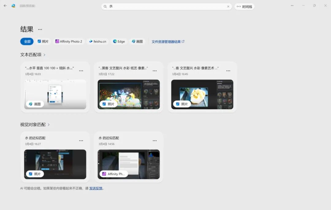Expand the 视觉对象匹配 section
This screenshot has width=331, height=210.
(35, 125)
